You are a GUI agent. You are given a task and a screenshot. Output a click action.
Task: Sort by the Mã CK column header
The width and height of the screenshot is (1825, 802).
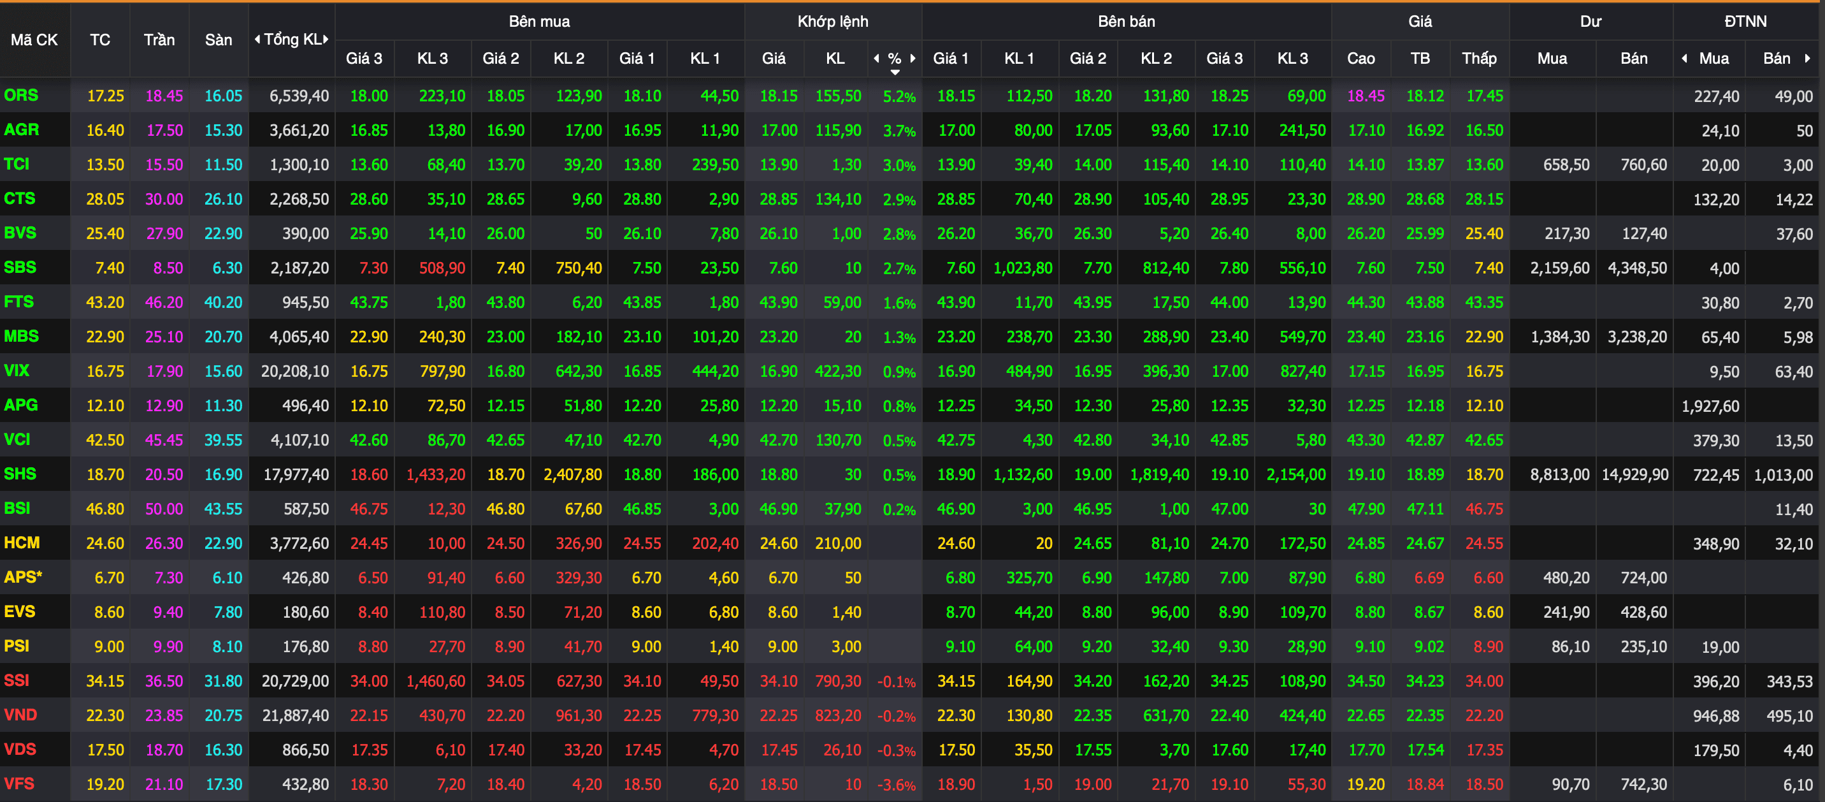(x=34, y=40)
